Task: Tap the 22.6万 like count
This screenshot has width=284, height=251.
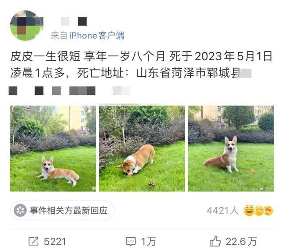Action: pyautogui.click(x=241, y=242)
